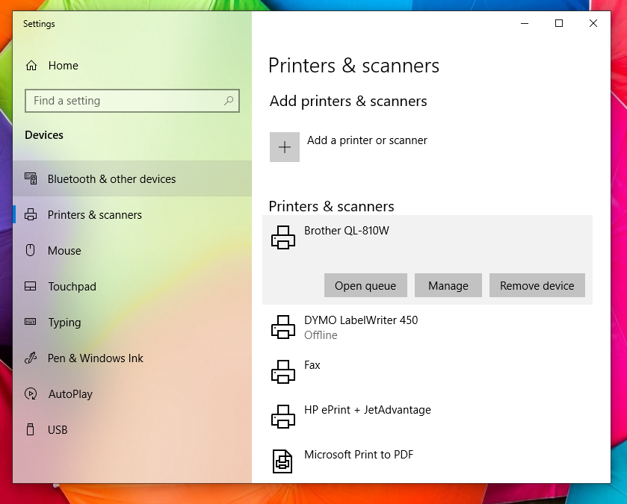The height and width of the screenshot is (504, 627).
Task: Click the USB icon in the sidebar
Action: 30,430
